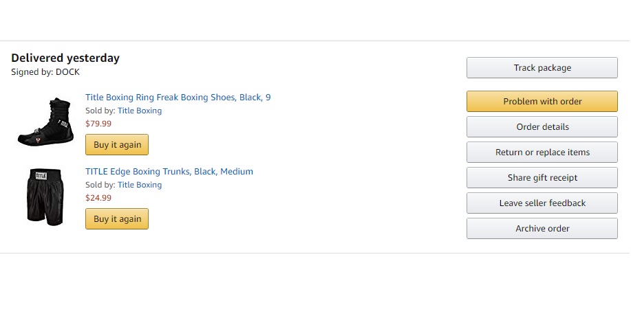Screen dimensions: 631x316
Task: Select Return or replace items
Action: pyautogui.click(x=542, y=153)
